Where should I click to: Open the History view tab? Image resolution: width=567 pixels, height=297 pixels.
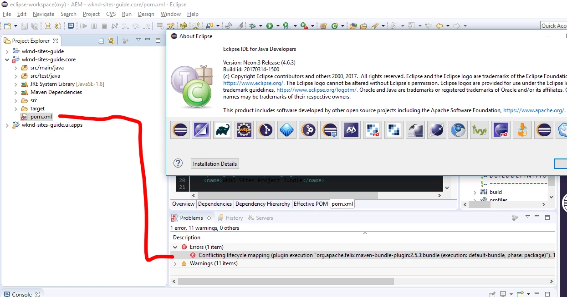click(x=230, y=218)
